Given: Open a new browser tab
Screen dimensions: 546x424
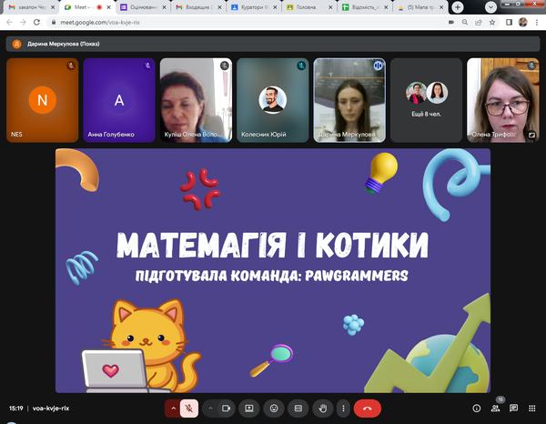Looking at the screenshot, I should 457,7.
